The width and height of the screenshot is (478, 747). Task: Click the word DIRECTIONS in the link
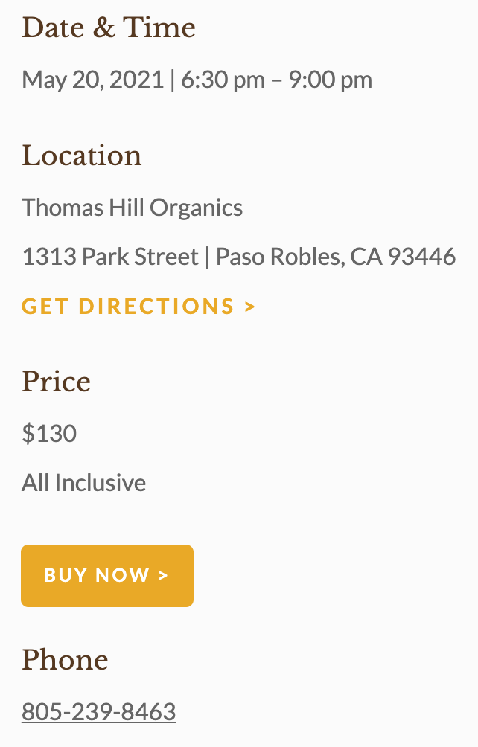(x=156, y=307)
